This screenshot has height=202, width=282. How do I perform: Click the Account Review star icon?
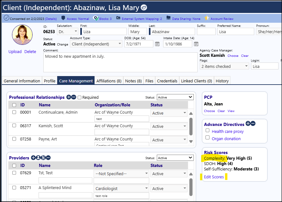[207, 18]
